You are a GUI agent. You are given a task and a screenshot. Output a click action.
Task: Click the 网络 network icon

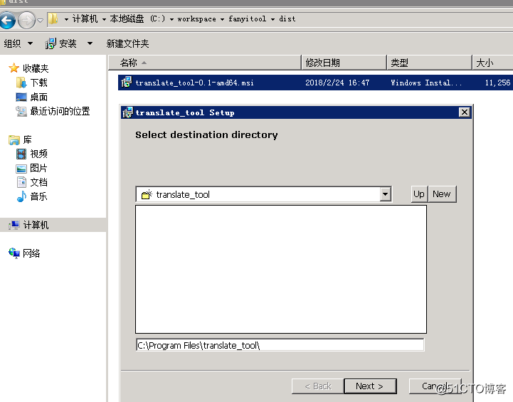pyautogui.click(x=14, y=253)
